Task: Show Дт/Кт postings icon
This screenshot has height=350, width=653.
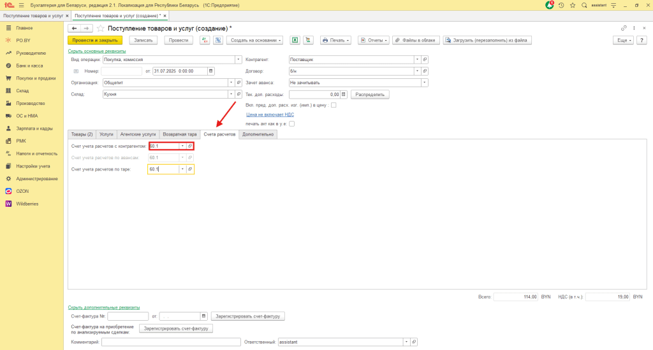Action: point(205,40)
